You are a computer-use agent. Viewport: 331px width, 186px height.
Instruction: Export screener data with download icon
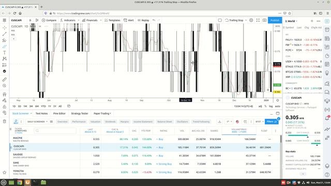(219, 122)
